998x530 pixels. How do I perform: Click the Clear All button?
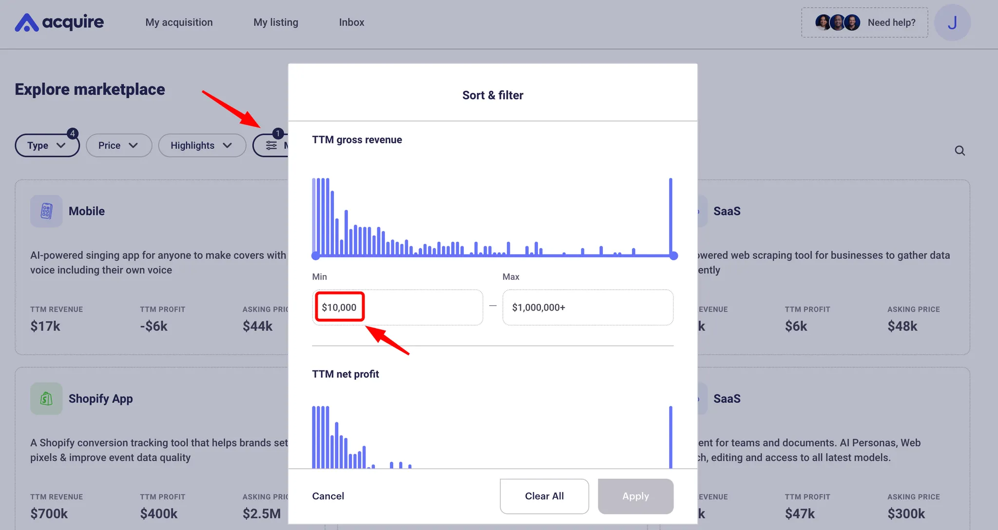[544, 496]
